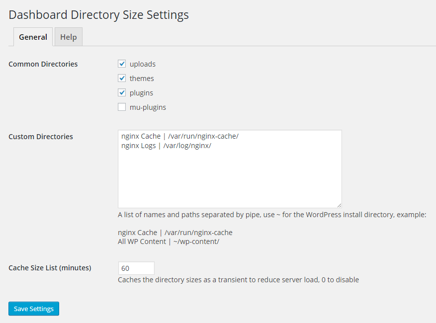Viewport: 436px width, 323px height.
Task: Click the textarea resize grip corner
Action: click(x=339, y=205)
